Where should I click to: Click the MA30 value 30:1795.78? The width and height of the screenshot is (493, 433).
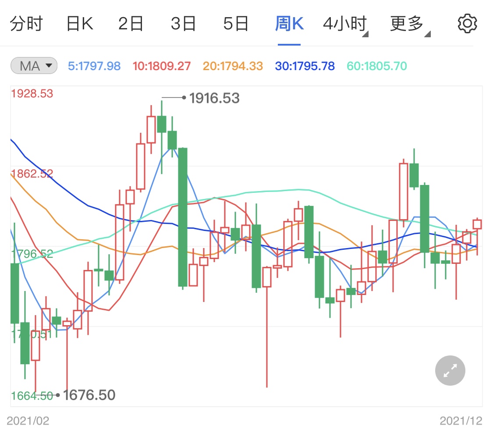point(305,66)
